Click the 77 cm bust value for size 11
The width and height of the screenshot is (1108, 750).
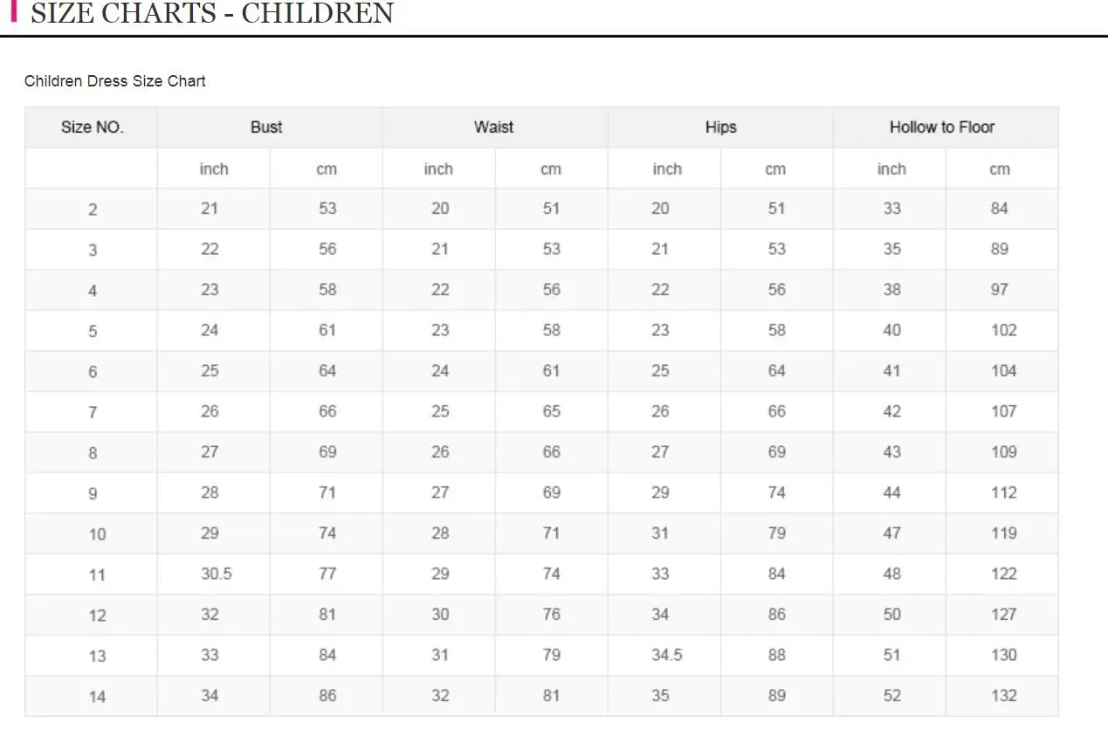(327, 574)
